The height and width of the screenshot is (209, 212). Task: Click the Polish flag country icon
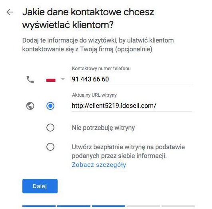click(51, 79)
